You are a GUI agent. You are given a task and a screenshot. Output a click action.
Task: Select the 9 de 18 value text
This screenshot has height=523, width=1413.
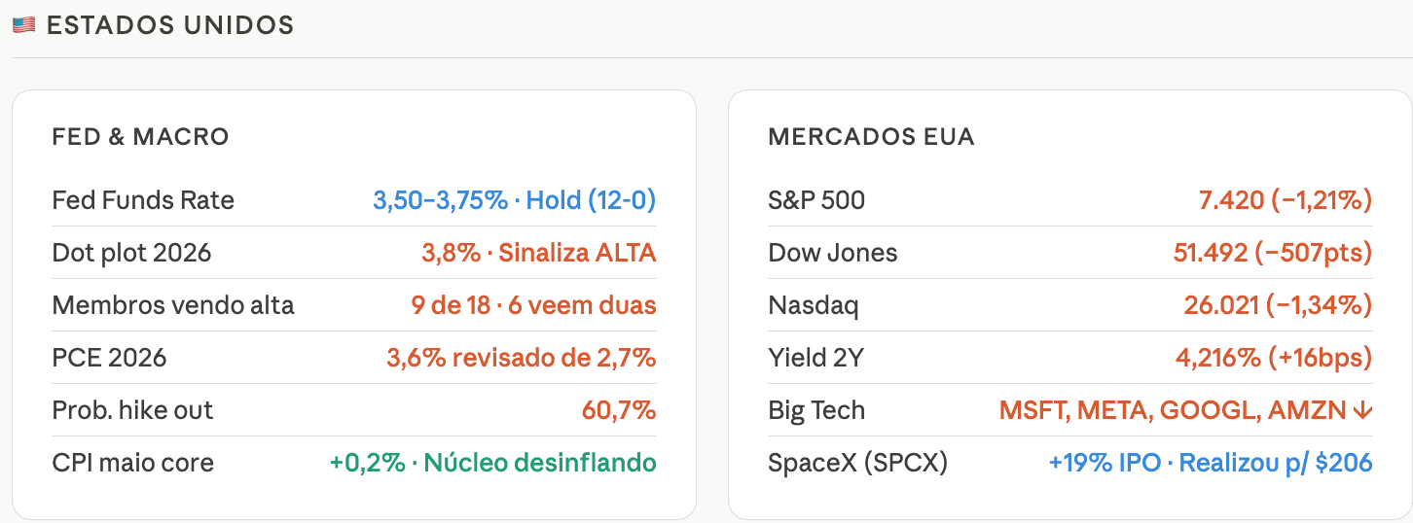click(x=451, y=305)
